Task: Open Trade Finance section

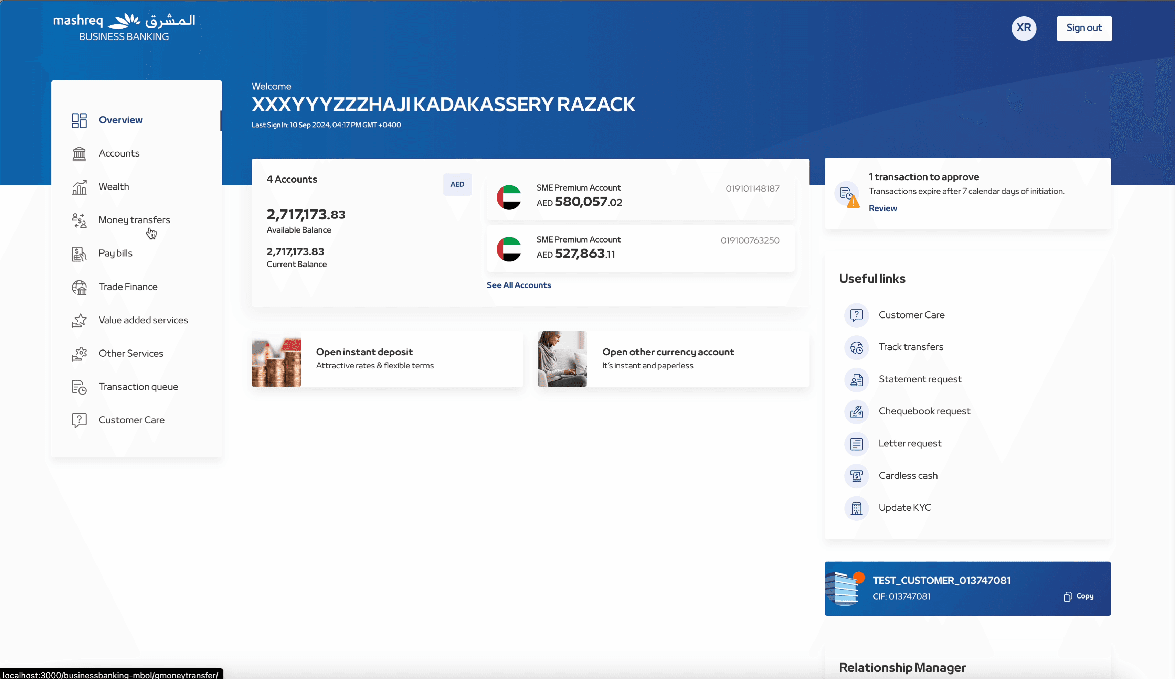Action: [128, 287]
